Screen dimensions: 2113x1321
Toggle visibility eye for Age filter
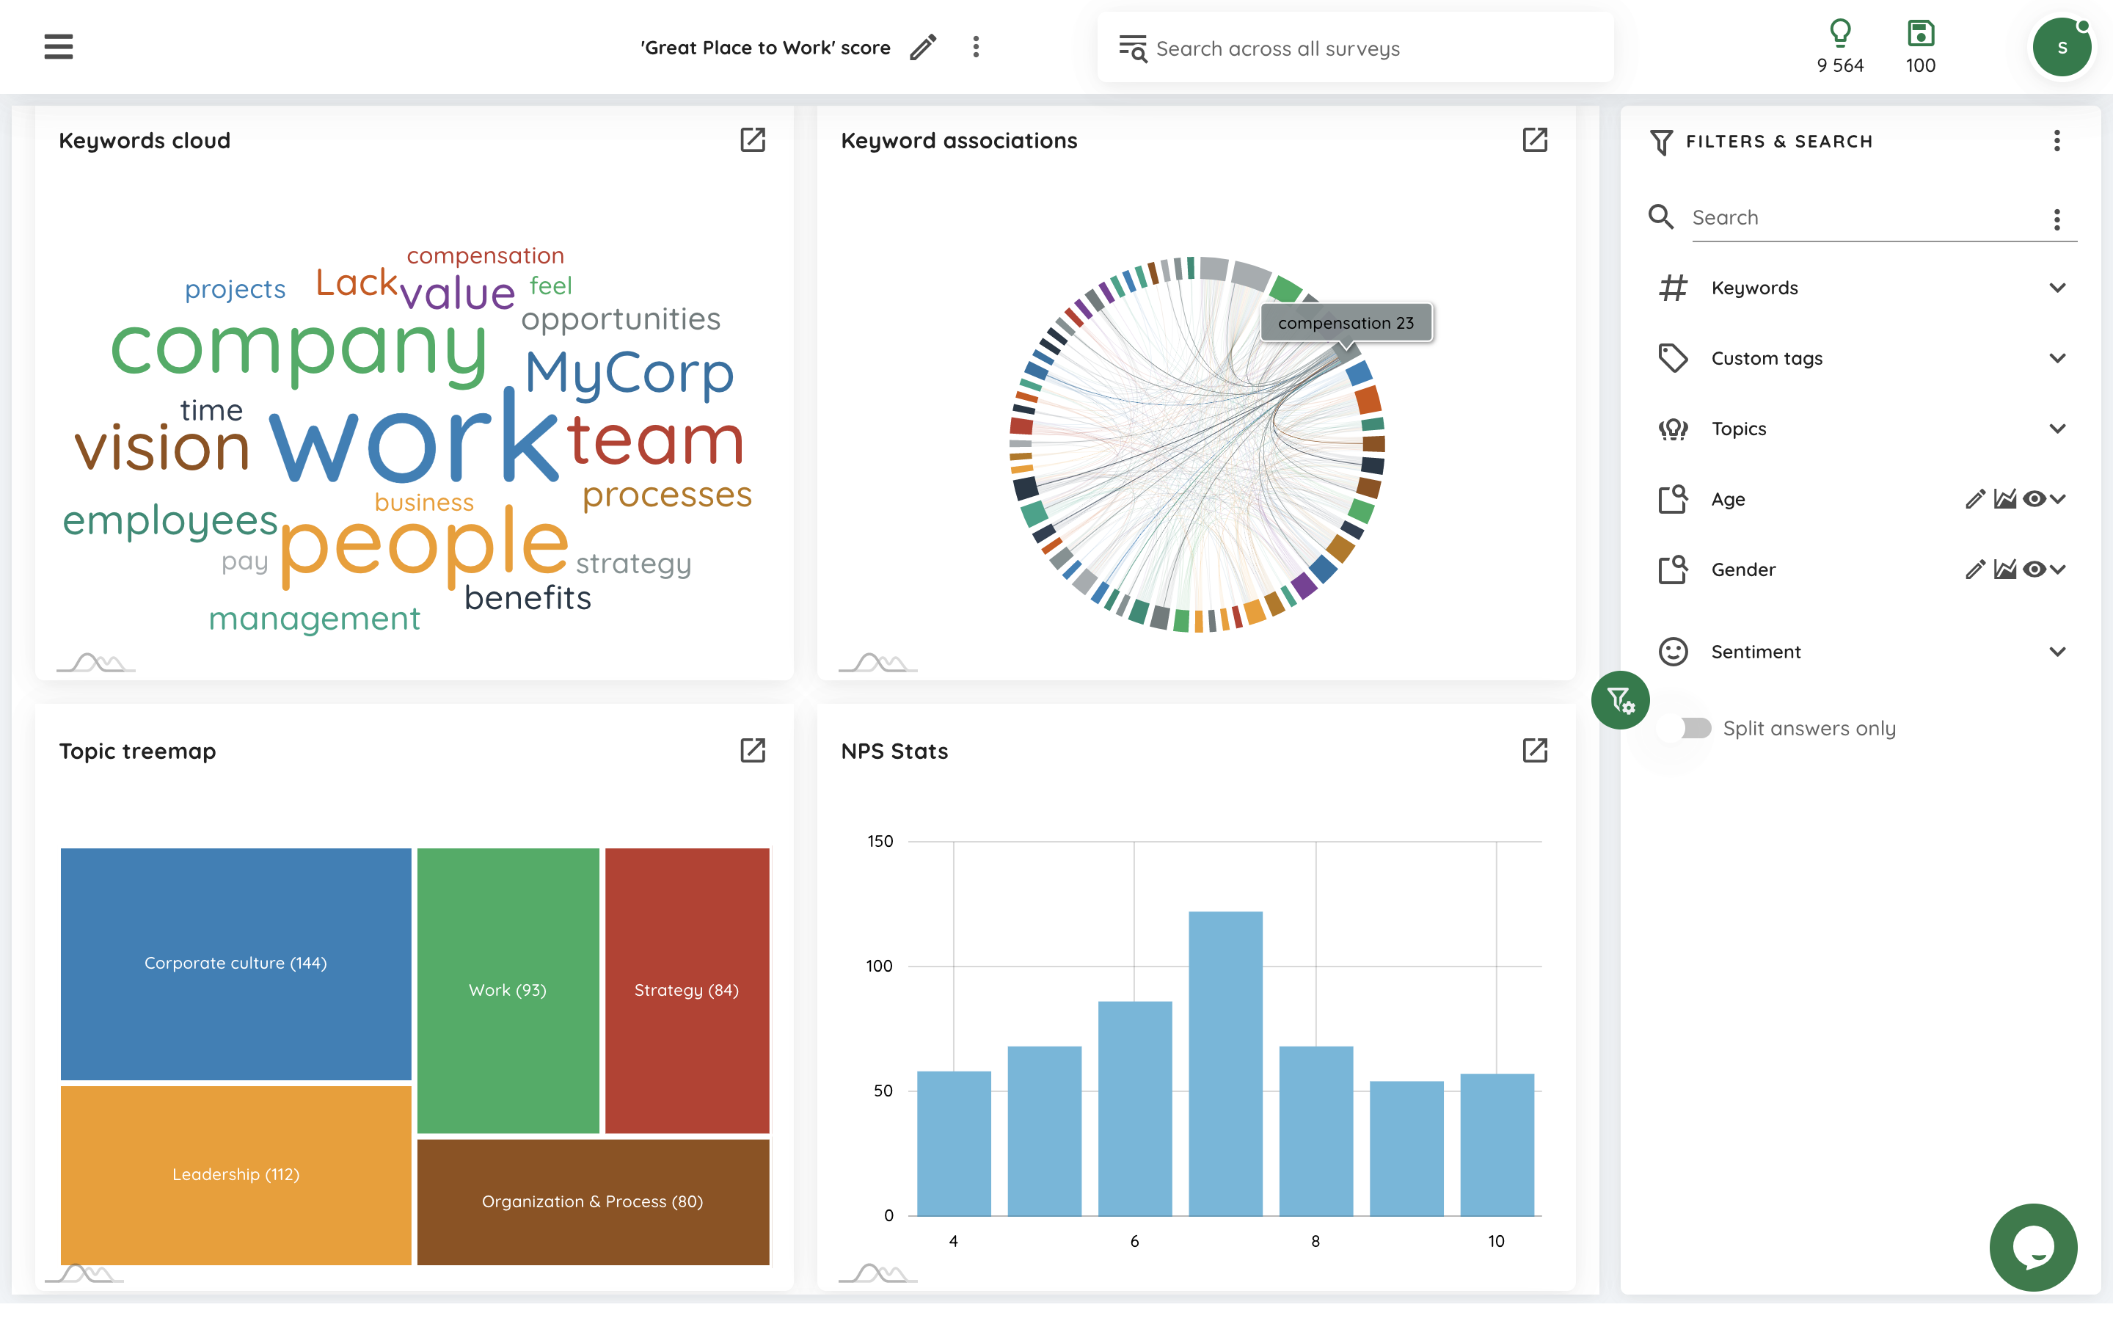pos(2034,499)
